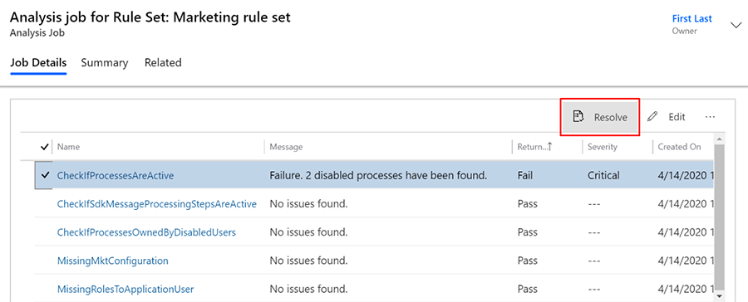The height and width of the screenshot is (302, 748).
Task: Open the more commands ellipsis menu
Action: point(710,117)
